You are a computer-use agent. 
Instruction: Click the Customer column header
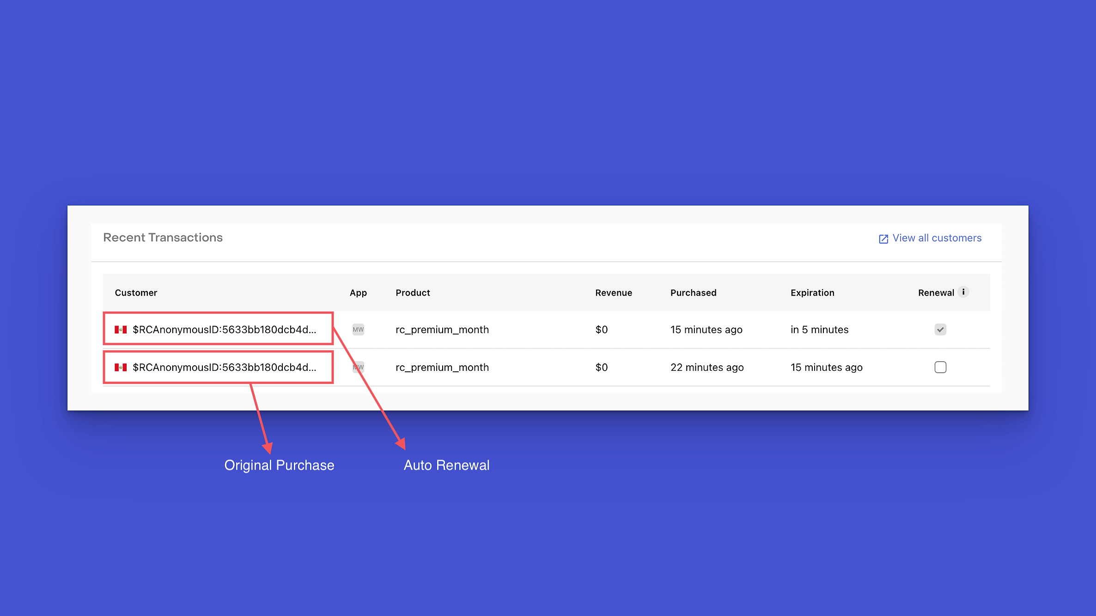click(x=136, y=293)
